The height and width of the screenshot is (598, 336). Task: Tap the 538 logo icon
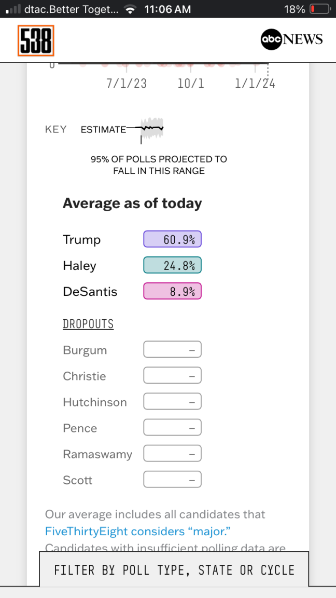coord(36,40)
